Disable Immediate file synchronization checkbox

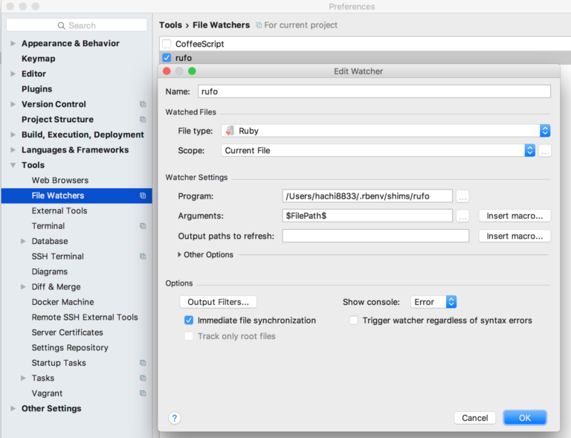(x=189, y=321)
